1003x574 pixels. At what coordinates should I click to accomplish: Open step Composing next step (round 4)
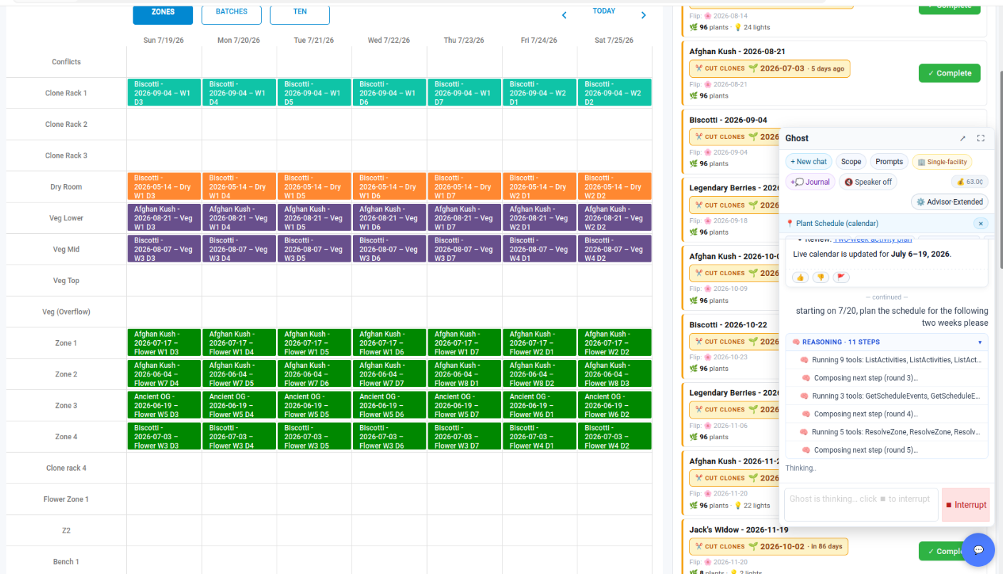[887, 414]
